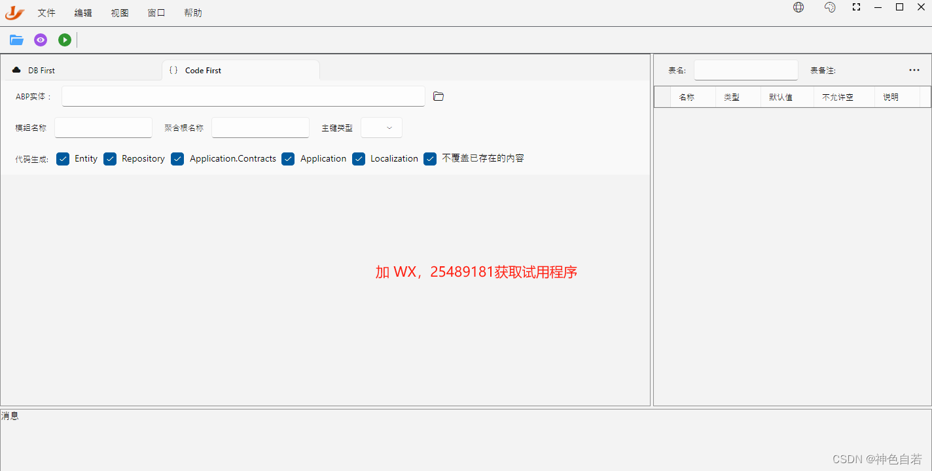The height and width of the screenshot is (471, 932).
Task: Click the fullscreen icon in title bar
Action: tap(856, 7)
